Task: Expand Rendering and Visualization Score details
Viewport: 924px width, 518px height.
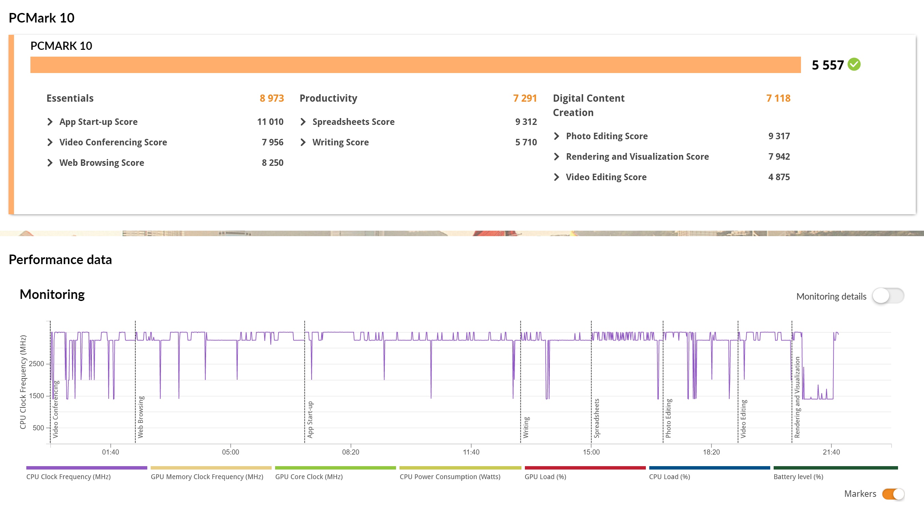Action: click(557, 157)
